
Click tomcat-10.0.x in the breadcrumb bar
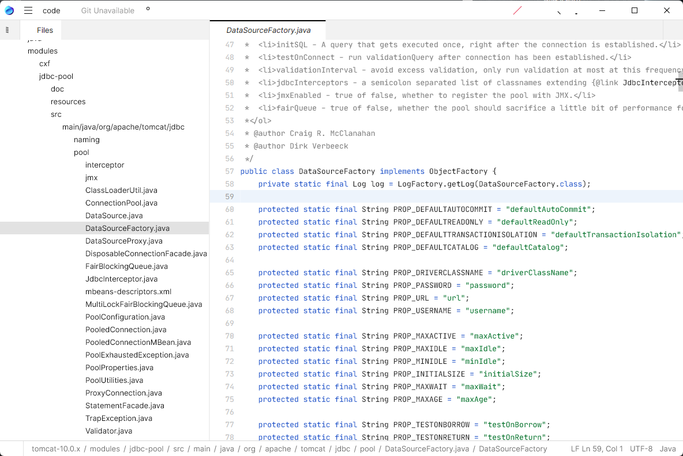(56, 449)
